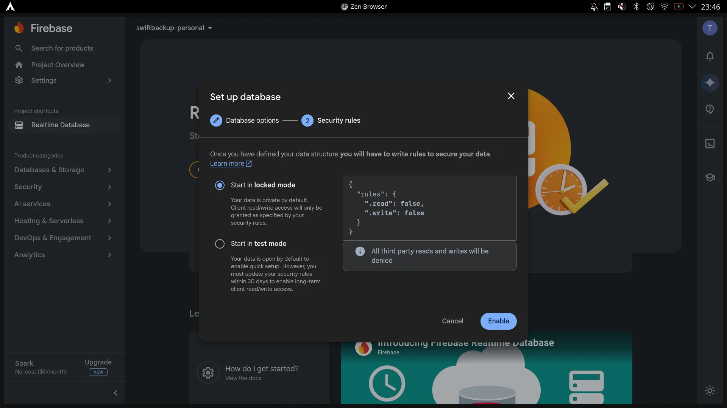Viewport: 727px width, 408px height.
Task: Cancel the database setup
Action: (x=452, y=321)
